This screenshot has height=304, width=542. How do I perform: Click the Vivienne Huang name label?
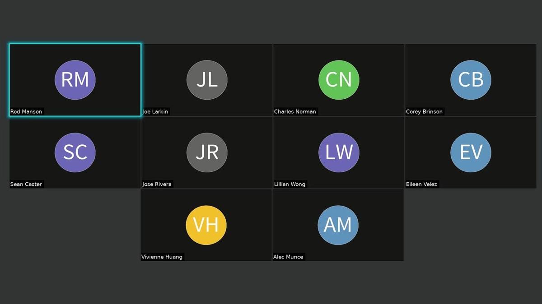162,257
